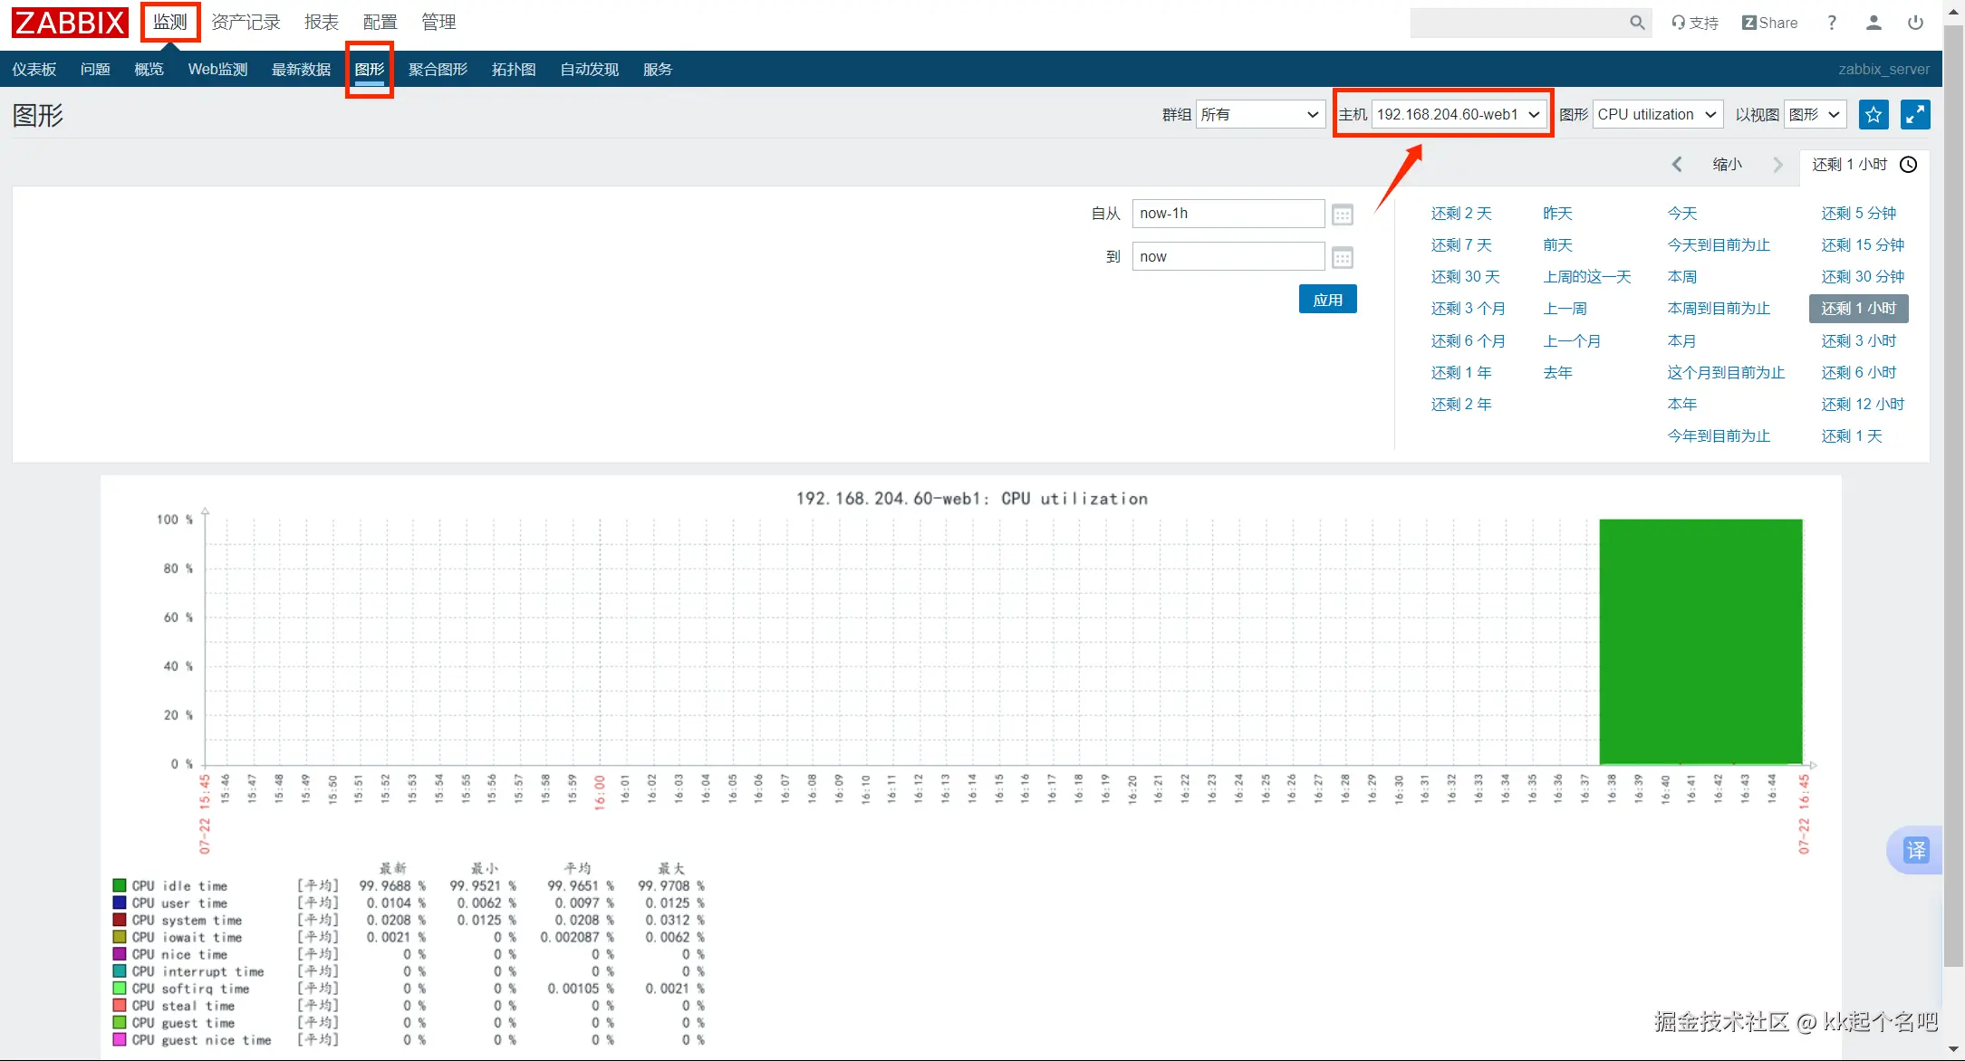Switch to the 最新数据 tab
Viewport: 1965px width, 1061px height.
[301, 70]
